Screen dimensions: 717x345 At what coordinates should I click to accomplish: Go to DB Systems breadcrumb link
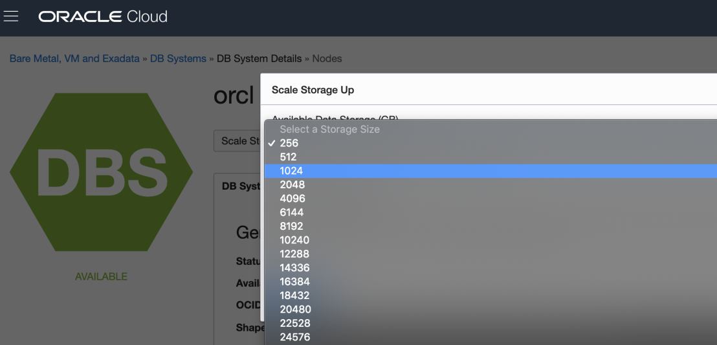[x=178, y=58]
